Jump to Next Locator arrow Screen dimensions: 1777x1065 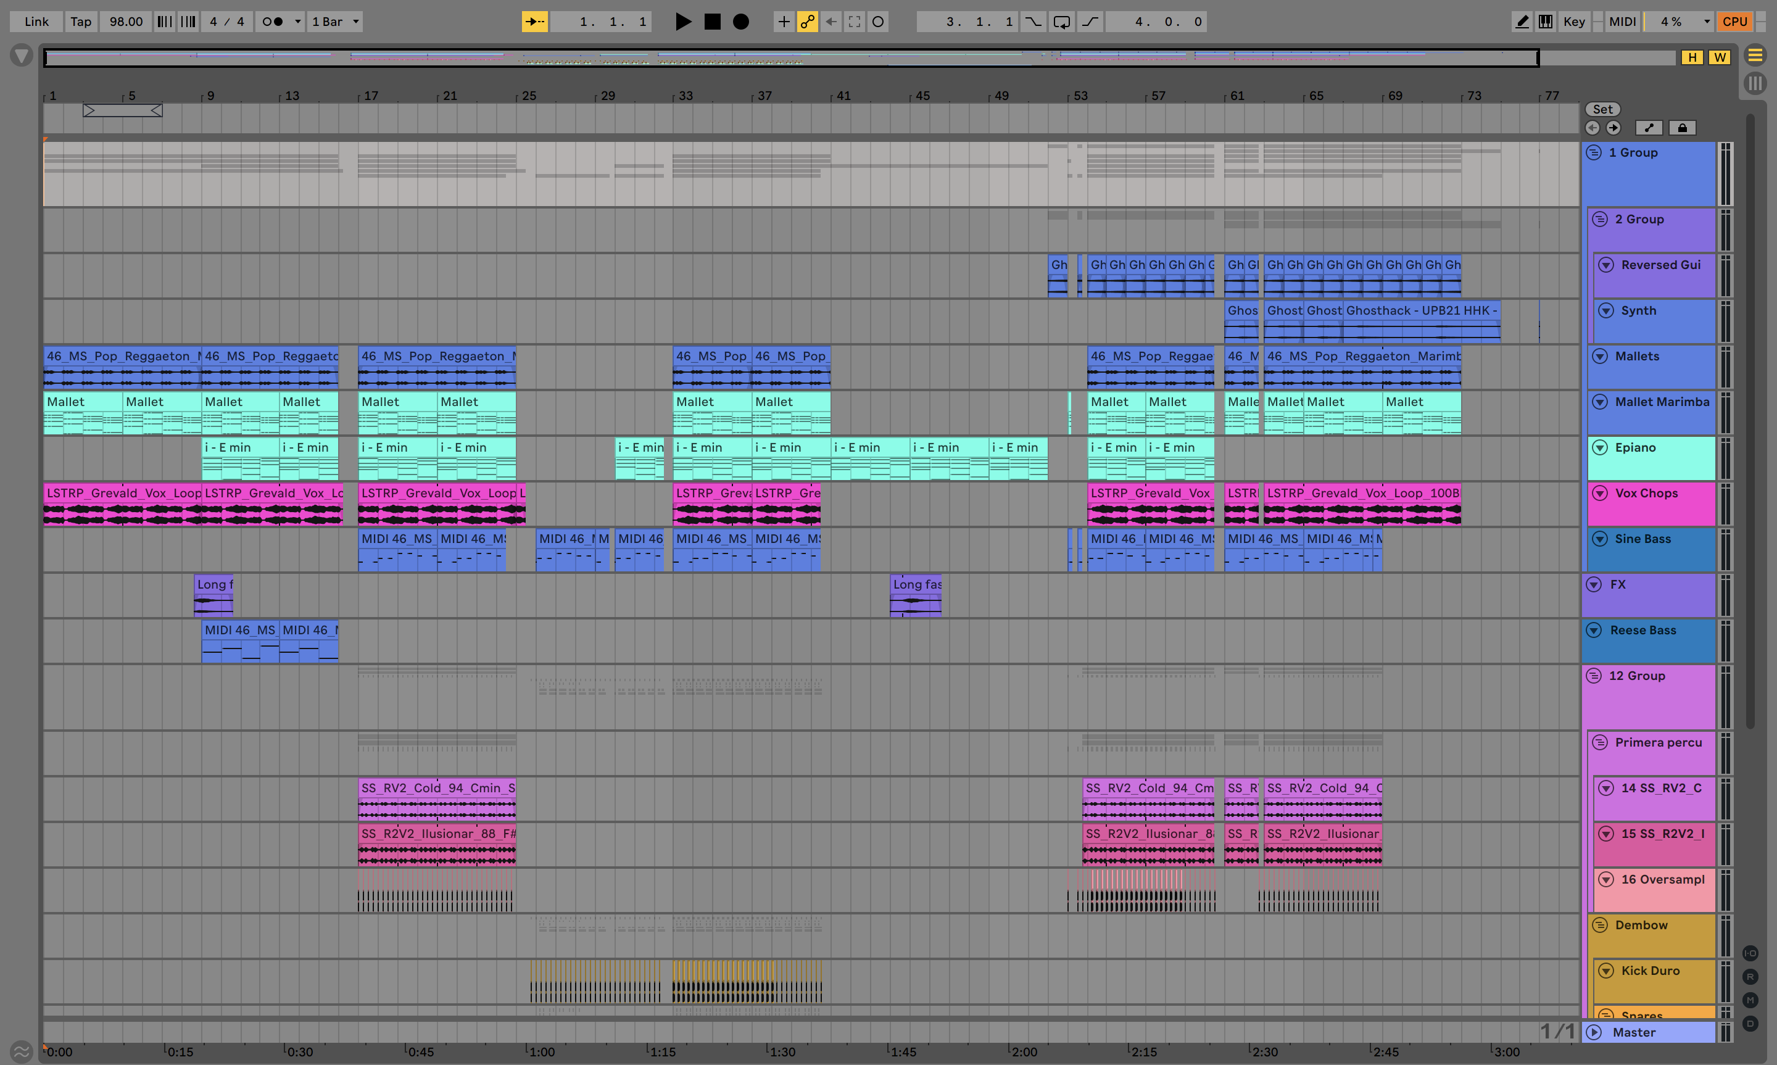pos(1613,128)
